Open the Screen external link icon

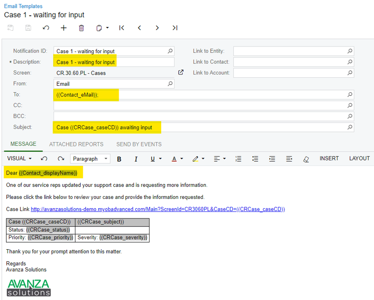pyautogui.click(x=181, y=72)
